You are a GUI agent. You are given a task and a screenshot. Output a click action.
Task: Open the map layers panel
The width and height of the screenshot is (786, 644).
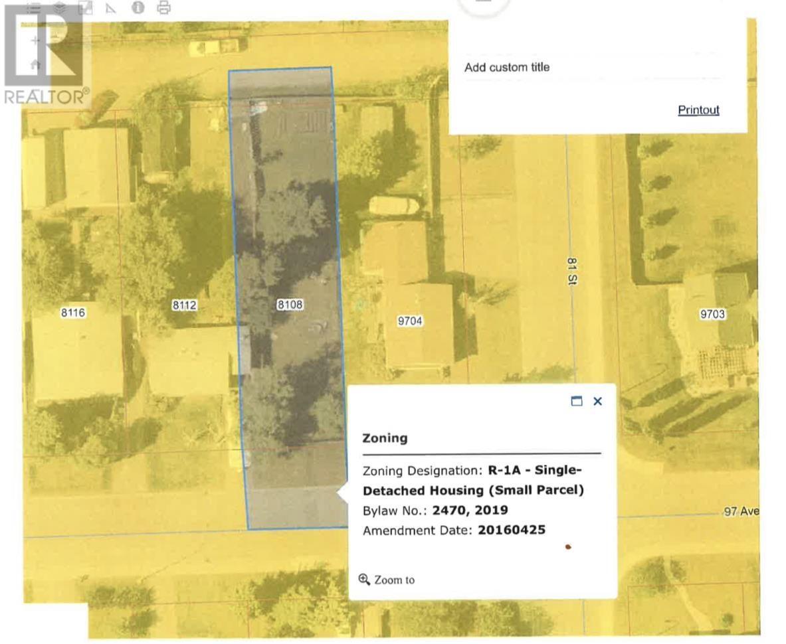click(60, 7)
